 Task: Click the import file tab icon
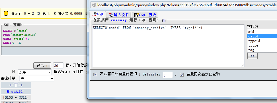[111, 15]
